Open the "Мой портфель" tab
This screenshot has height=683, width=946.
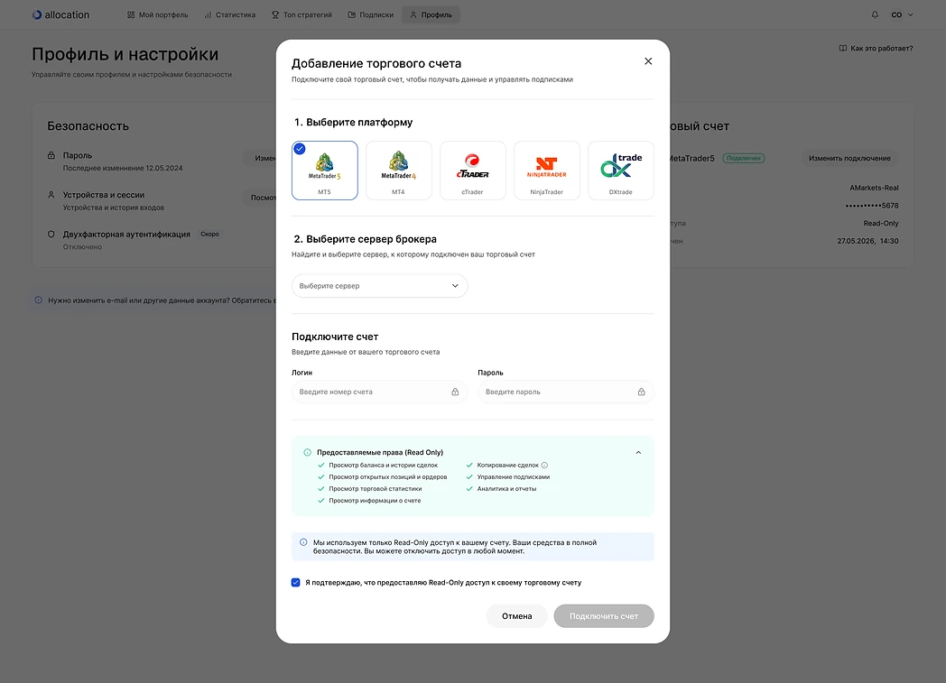tap(157, 14)
